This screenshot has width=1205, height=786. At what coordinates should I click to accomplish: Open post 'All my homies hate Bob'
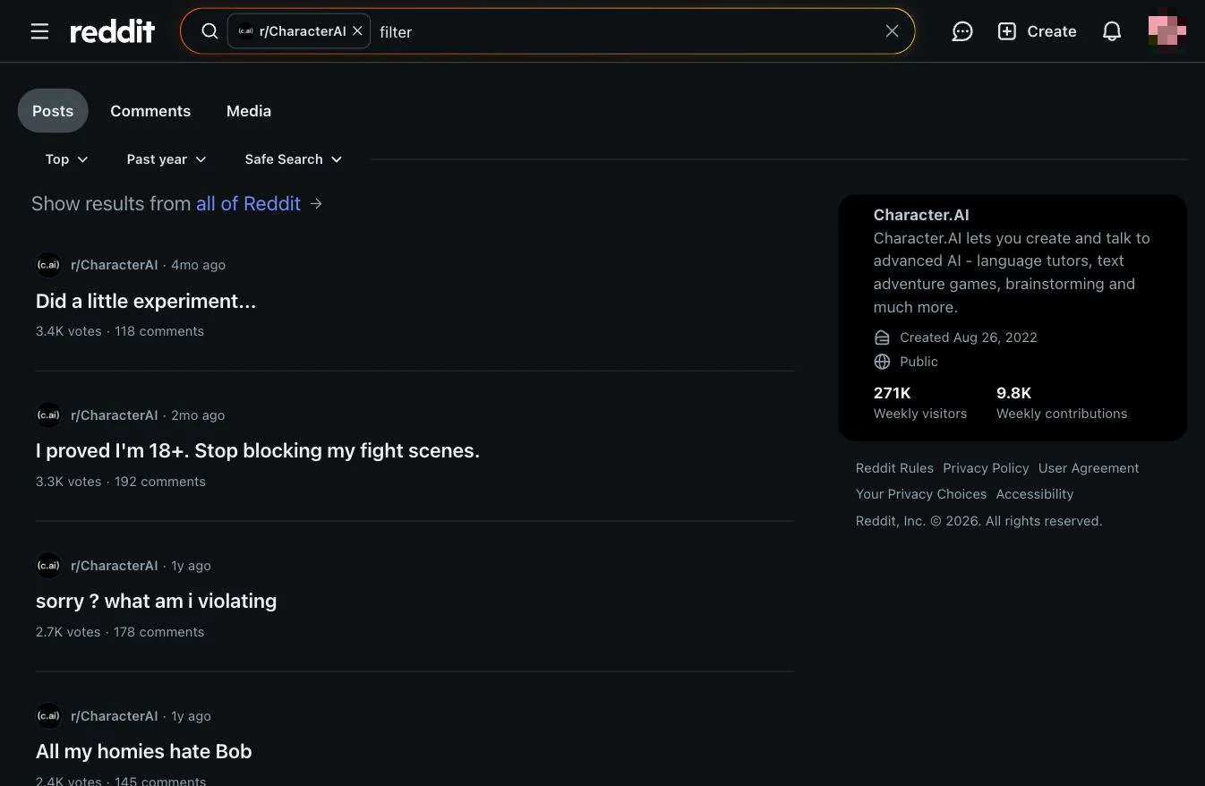[x=143, y=751]
